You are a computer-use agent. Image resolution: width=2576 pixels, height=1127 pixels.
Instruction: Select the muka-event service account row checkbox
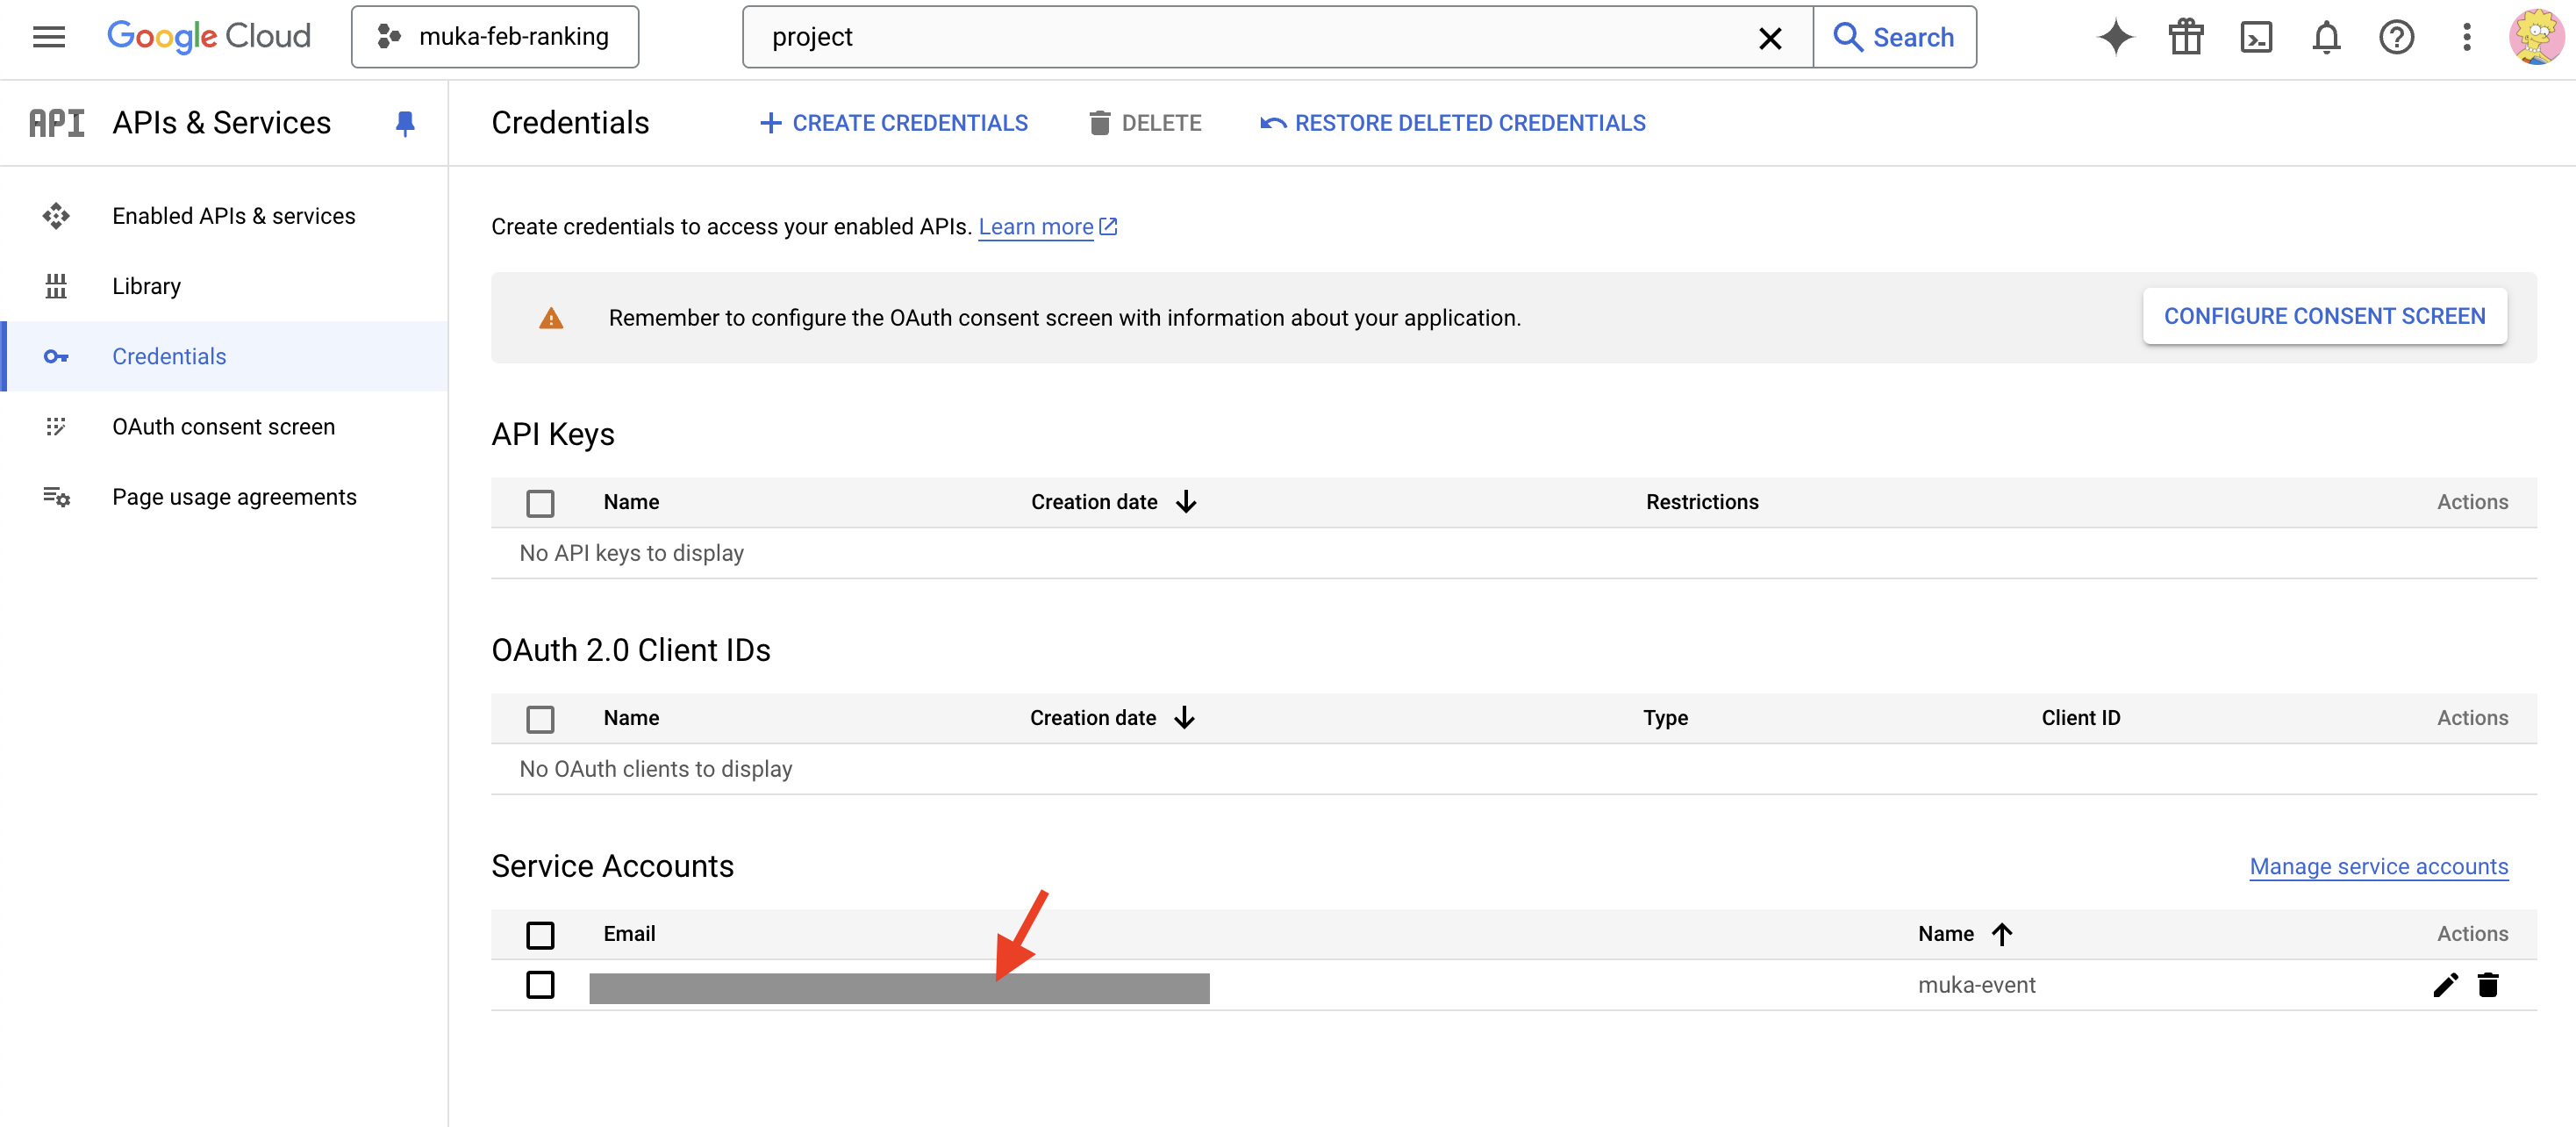tap(540, 985)
